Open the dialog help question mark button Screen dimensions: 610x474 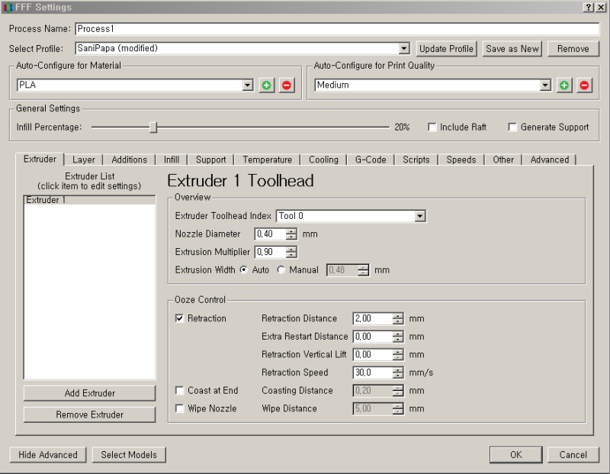pos(589,7)
